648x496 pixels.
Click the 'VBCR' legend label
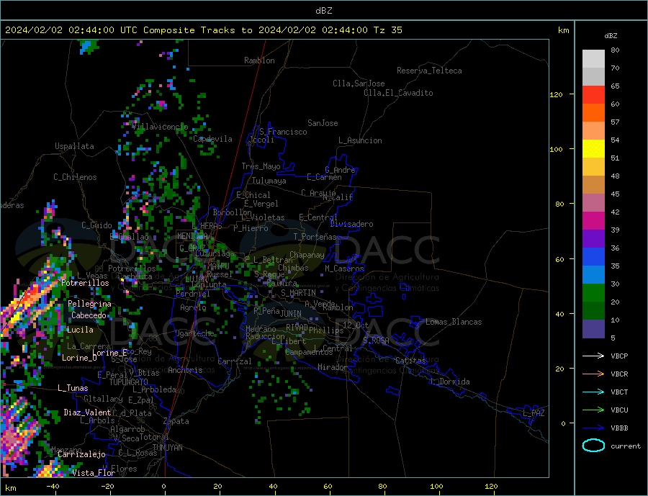(x=619, y=374)
